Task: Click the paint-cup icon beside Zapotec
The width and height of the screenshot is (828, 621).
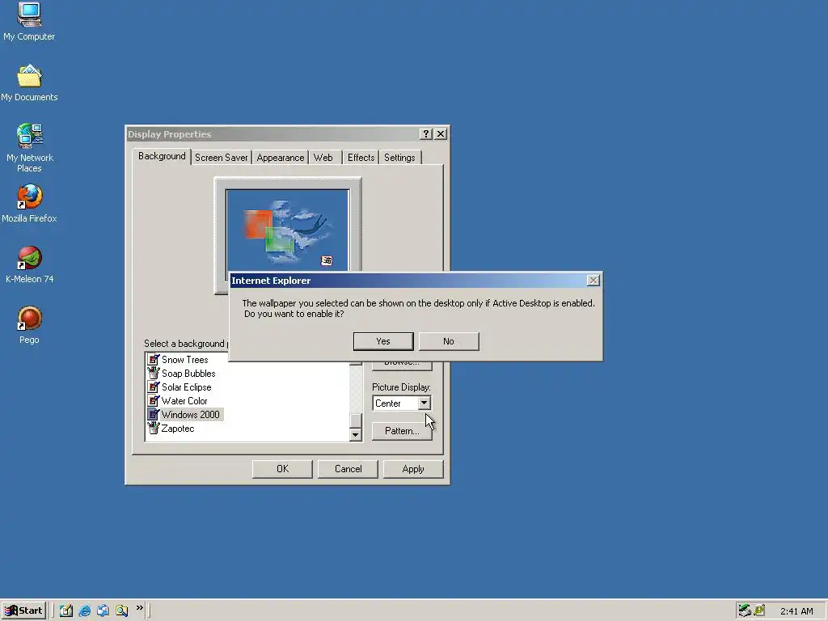Action: [153, 429]
